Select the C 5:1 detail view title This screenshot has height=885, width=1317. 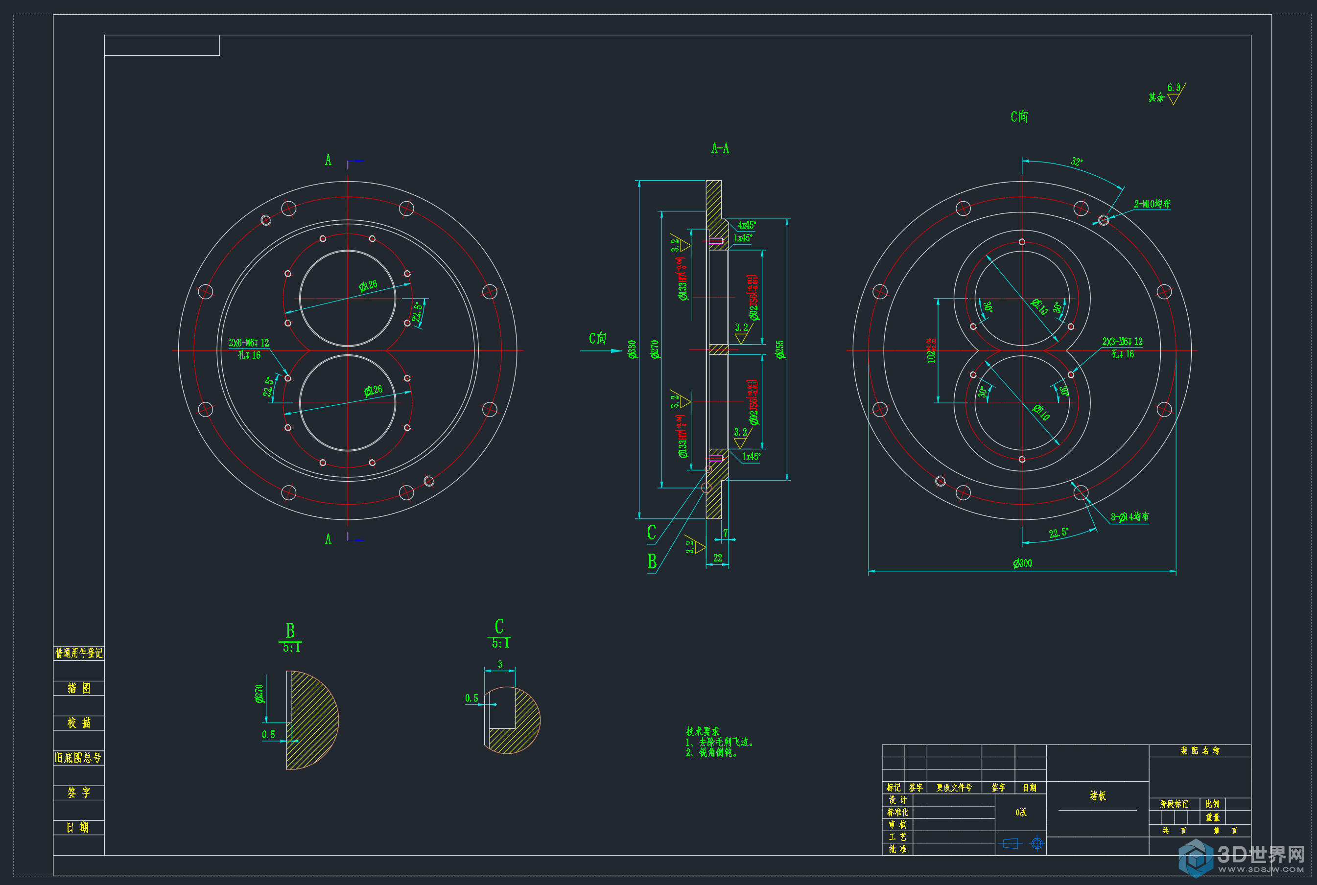(x=499, y=634)
